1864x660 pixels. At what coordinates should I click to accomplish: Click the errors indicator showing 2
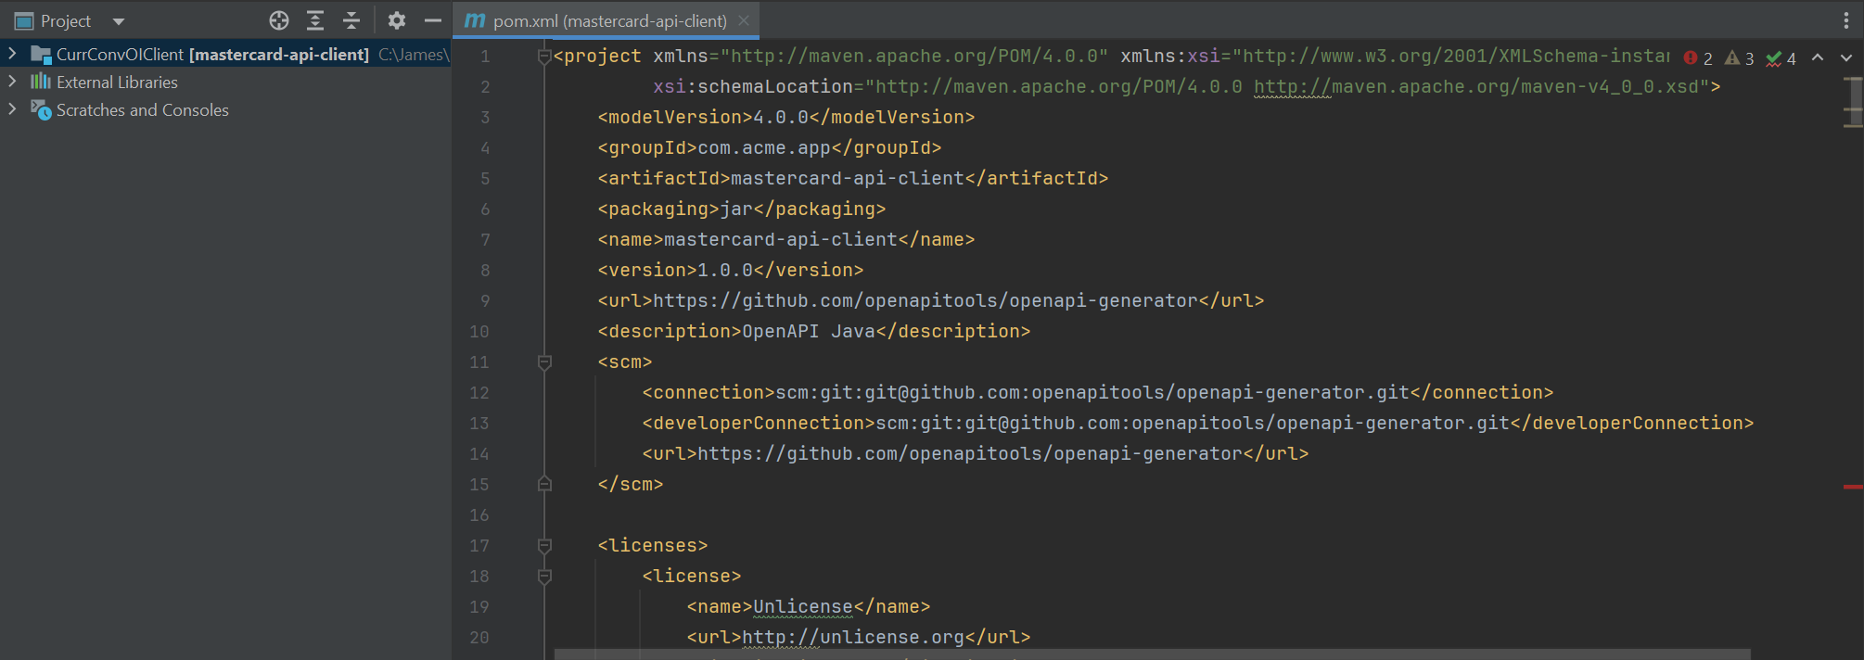pyautogui.click(x=1698, y=58)
